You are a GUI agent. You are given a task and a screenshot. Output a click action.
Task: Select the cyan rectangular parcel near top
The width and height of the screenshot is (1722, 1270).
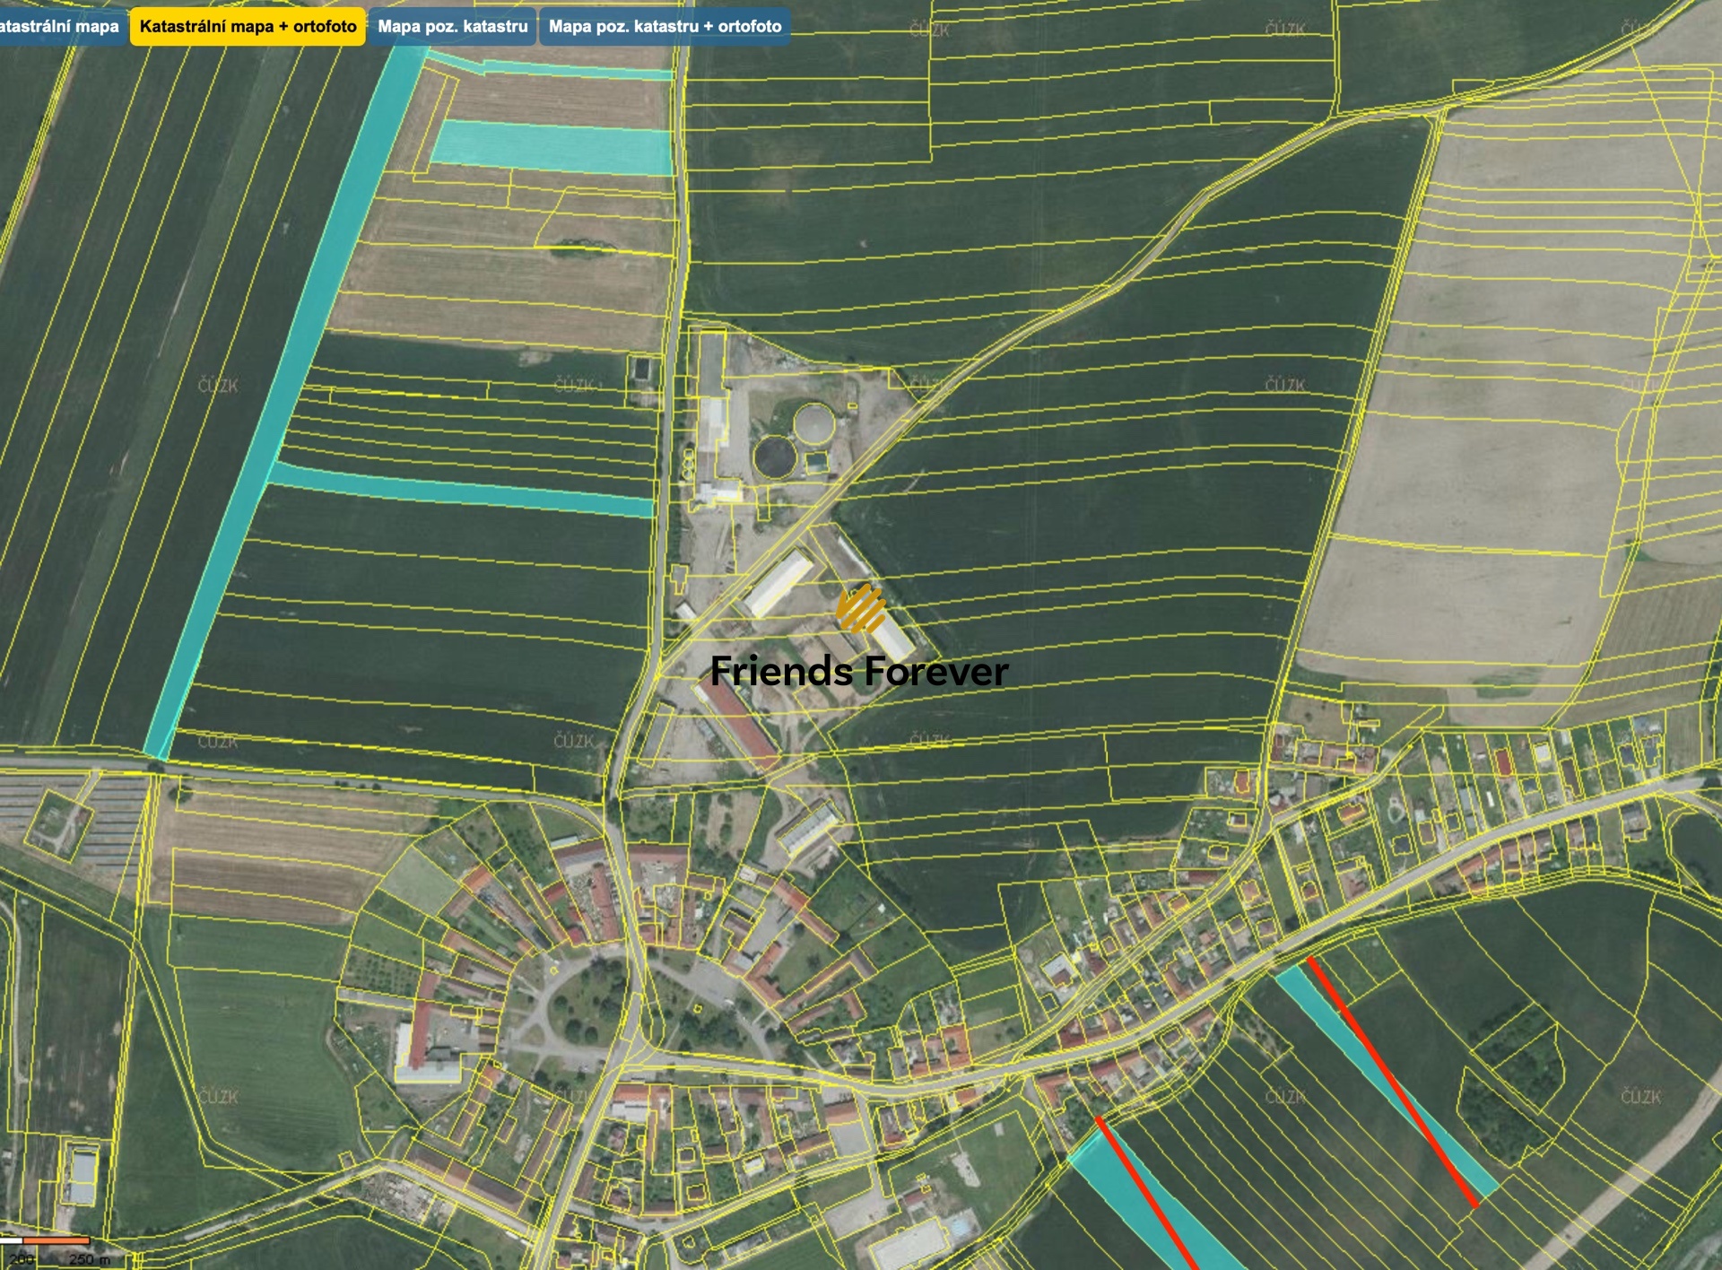[x=552, y=148]
